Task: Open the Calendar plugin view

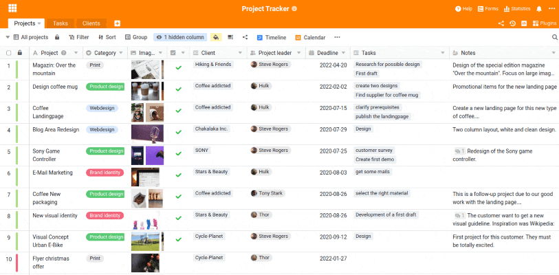Action: tap(310, 37)
